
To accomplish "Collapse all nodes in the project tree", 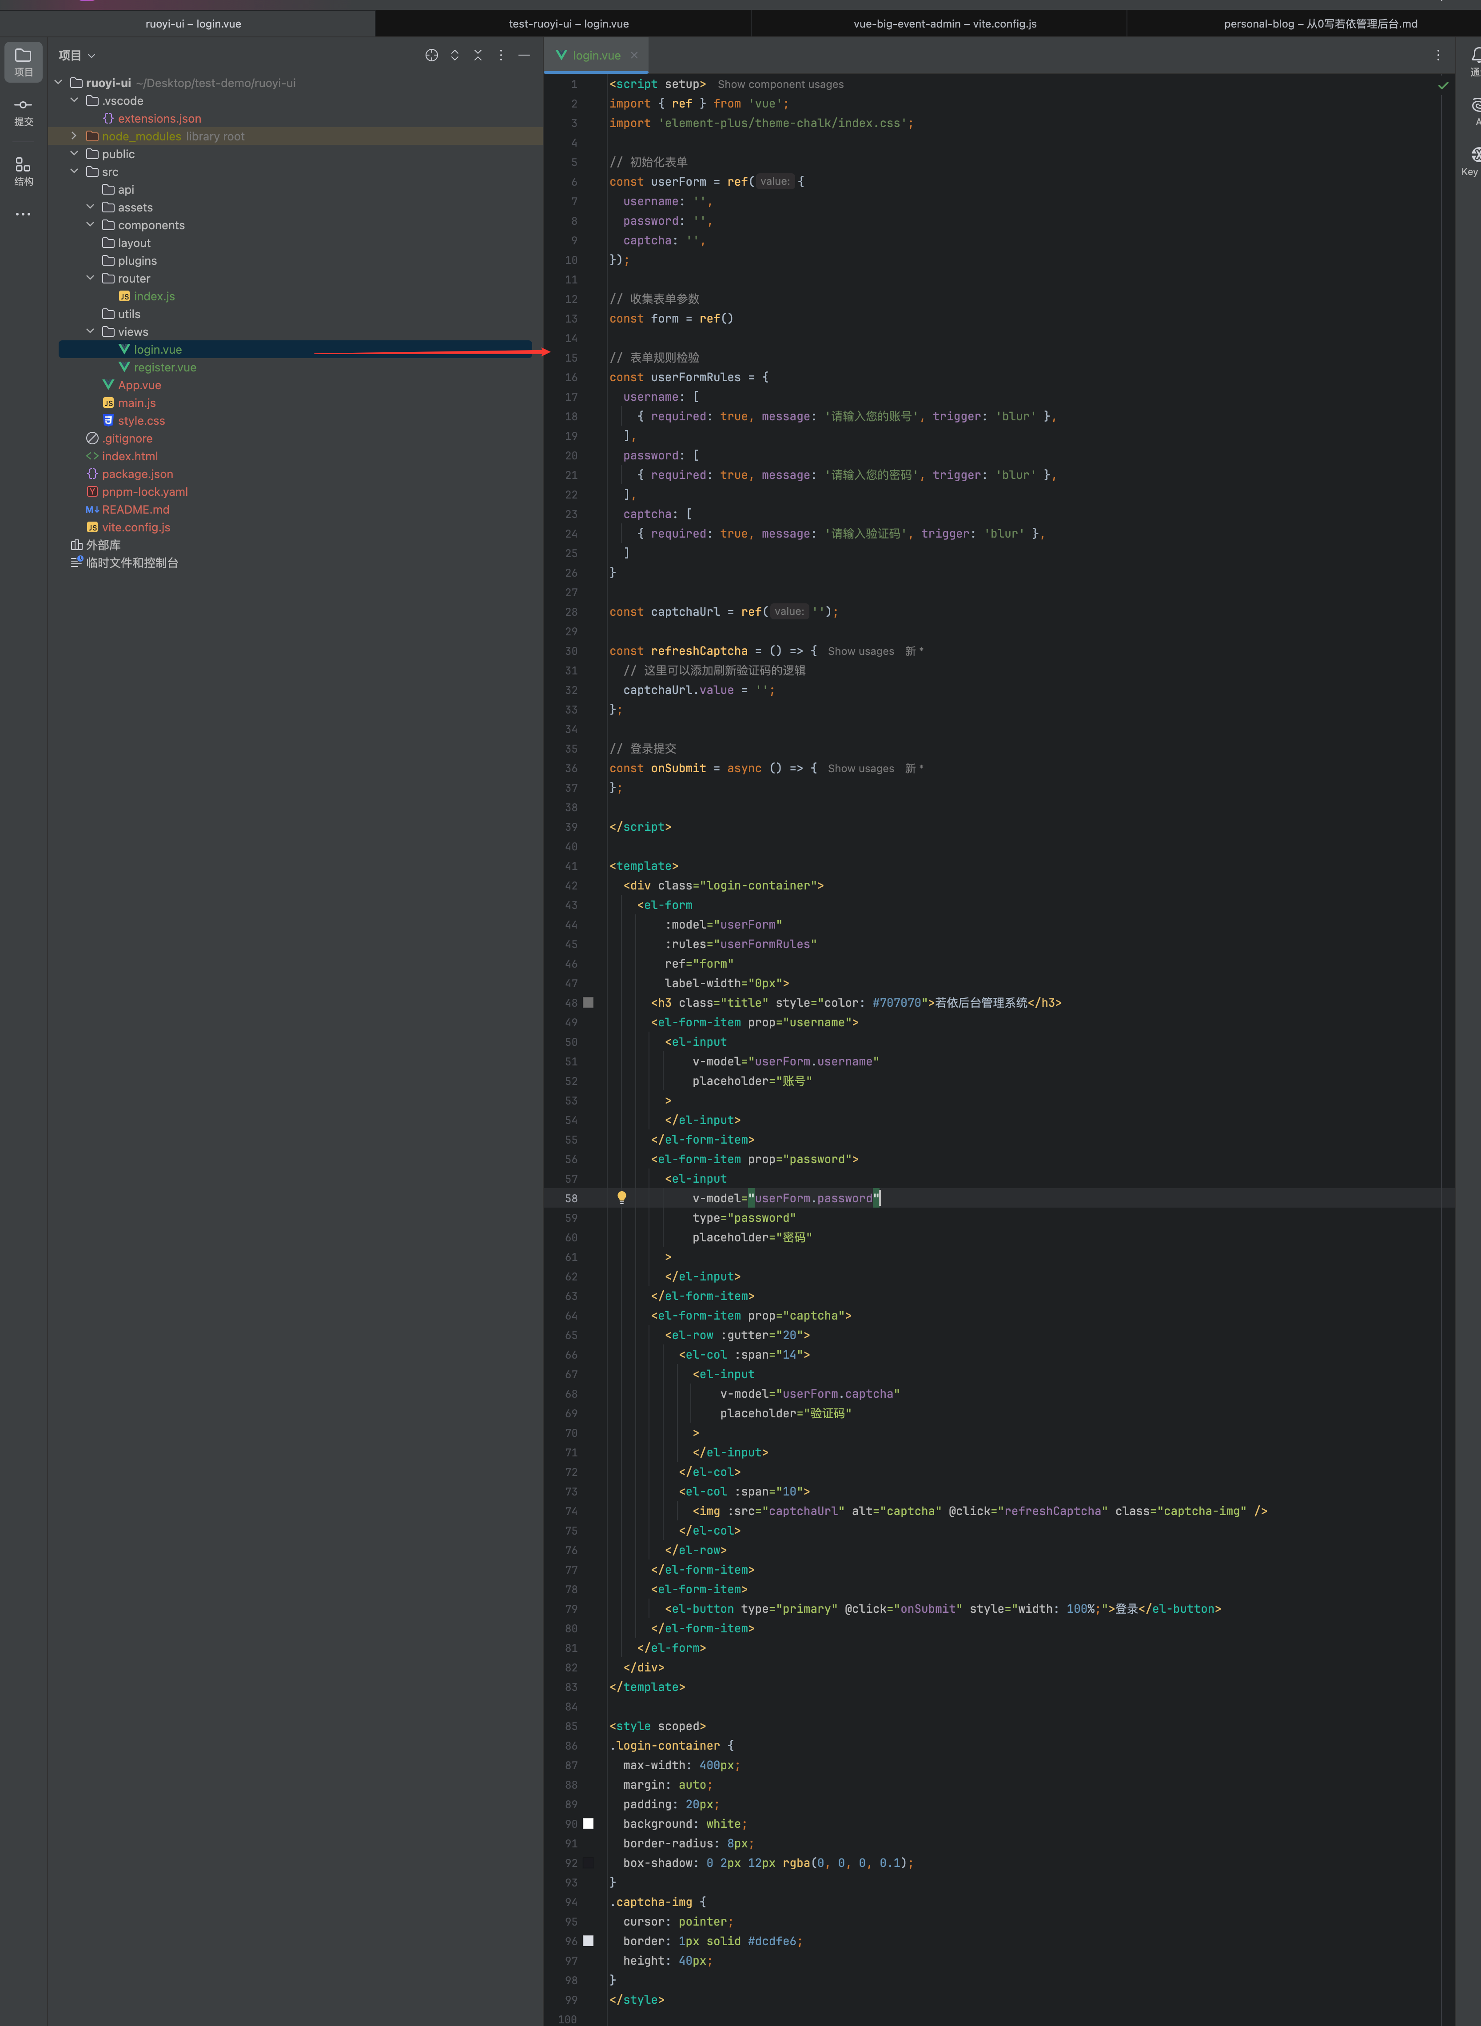I will [478, 56].
